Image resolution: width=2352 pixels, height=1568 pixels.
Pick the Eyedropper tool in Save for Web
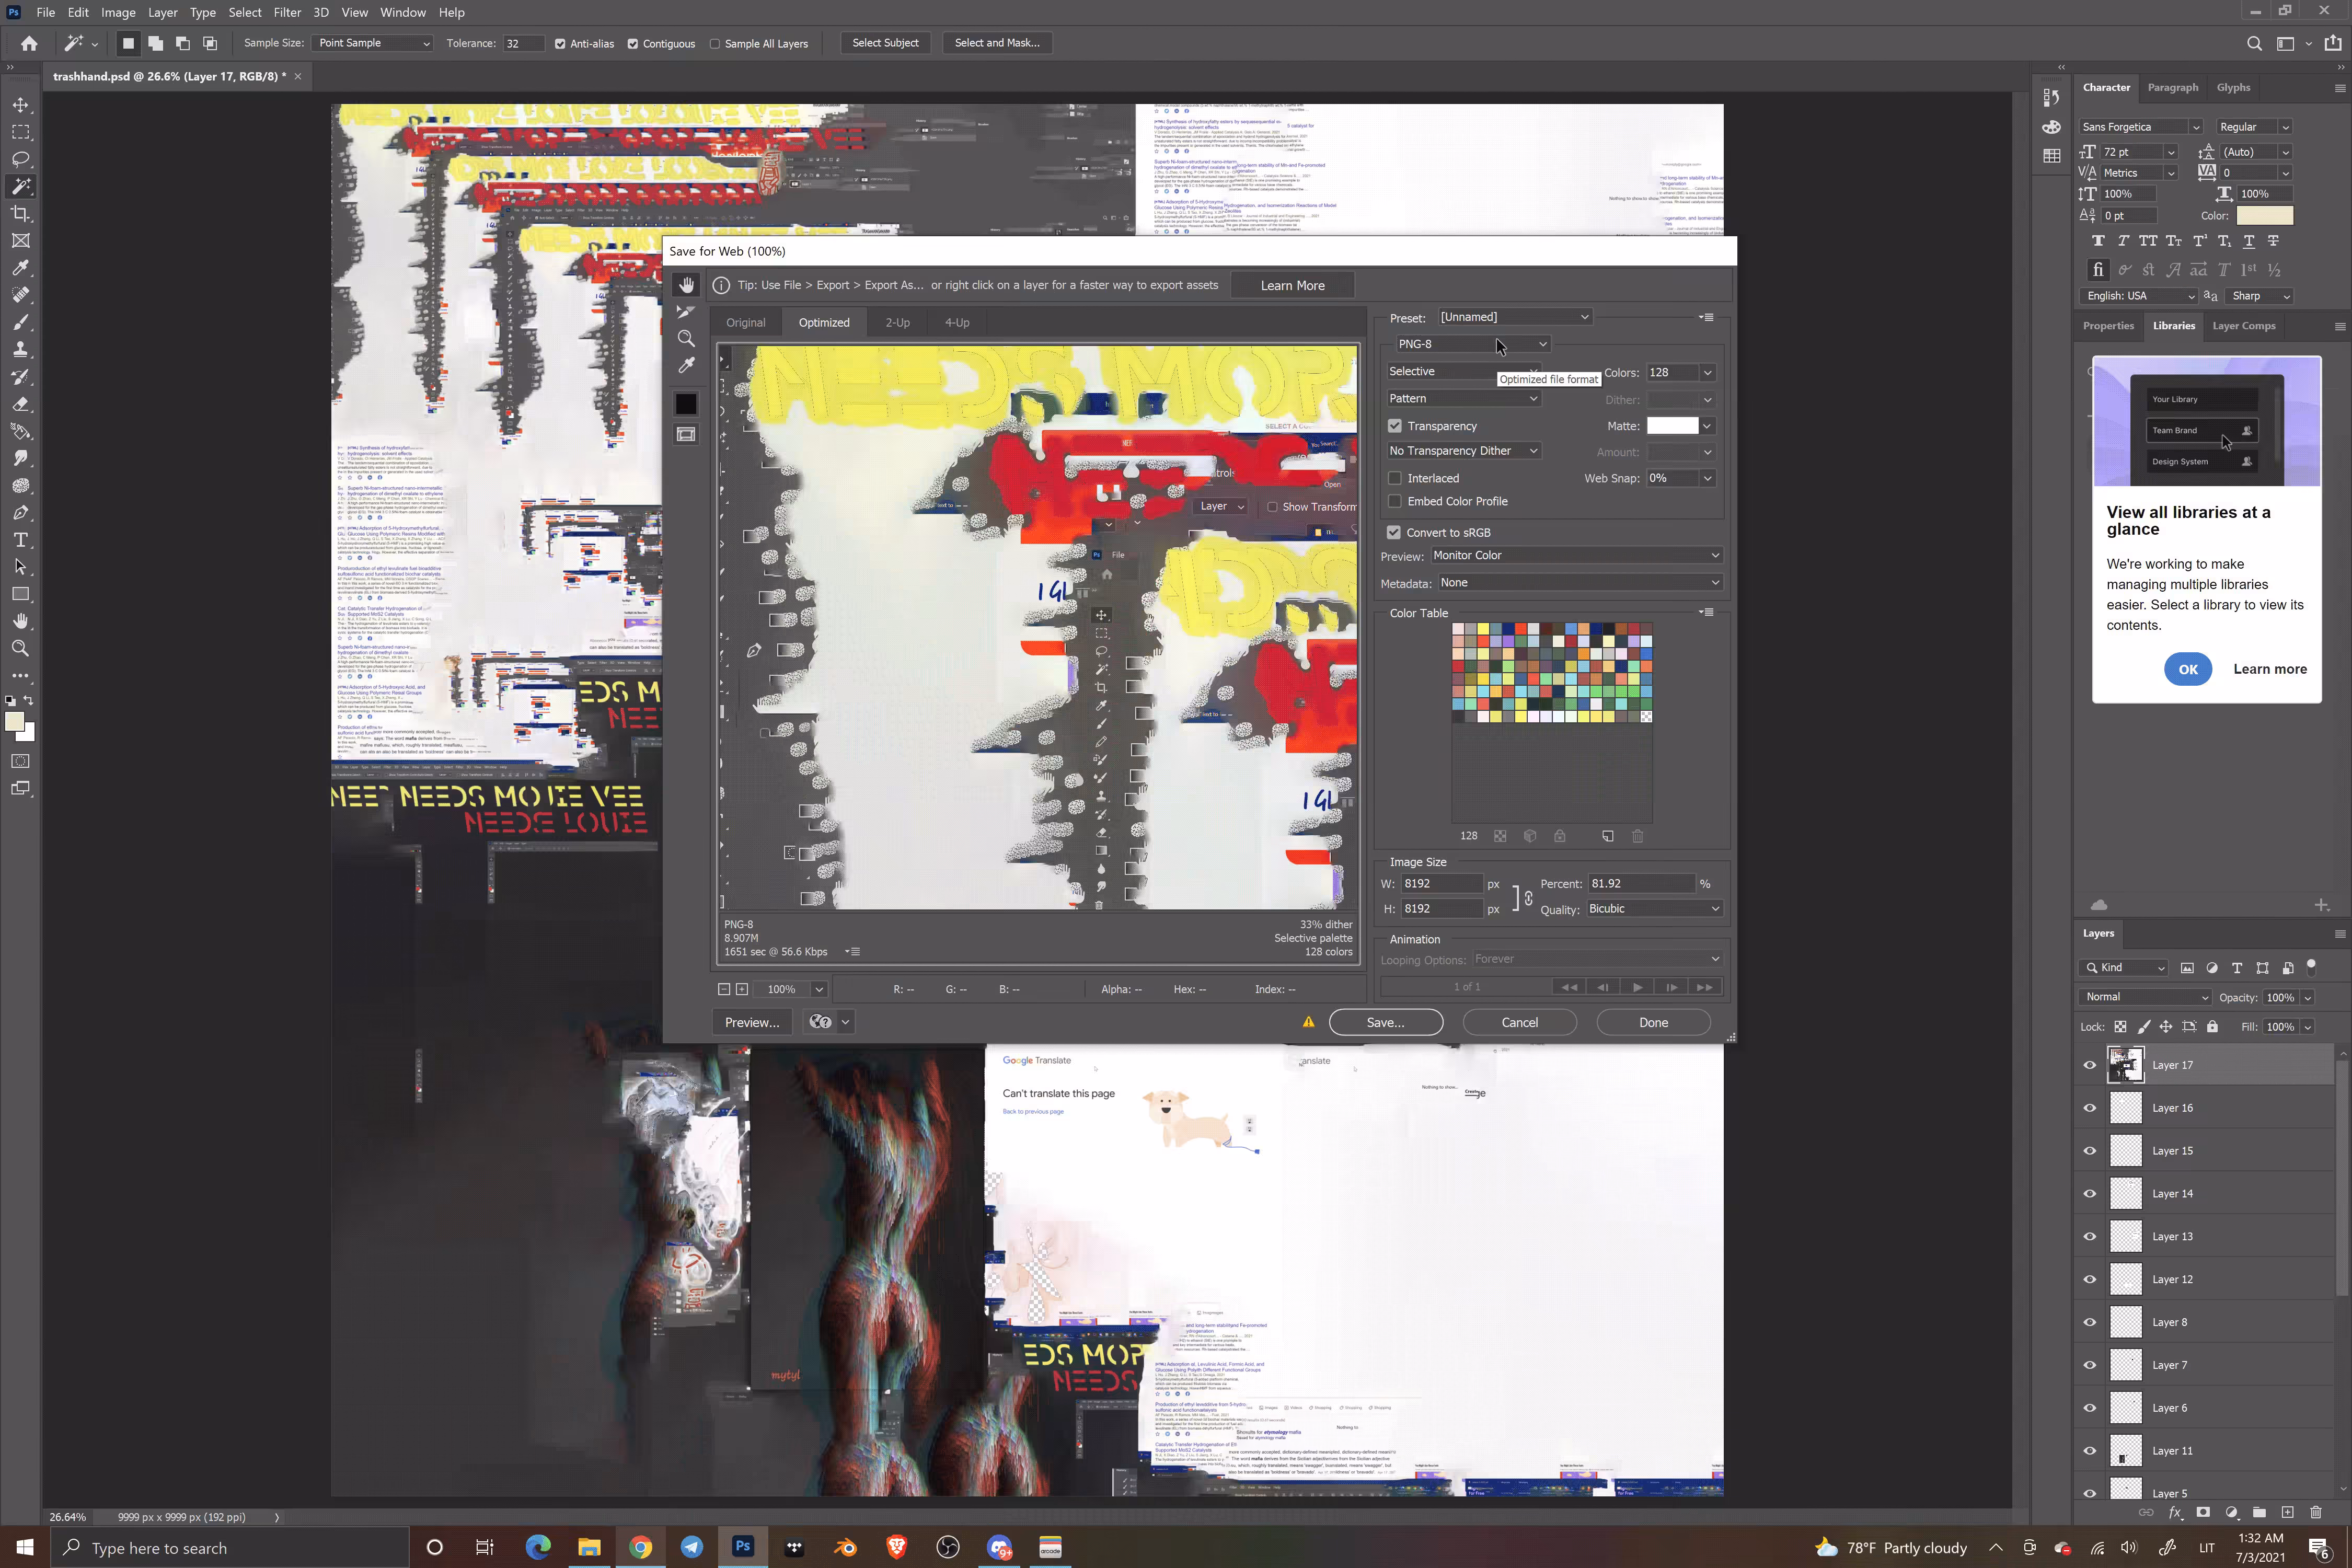(x=686, y=366)
